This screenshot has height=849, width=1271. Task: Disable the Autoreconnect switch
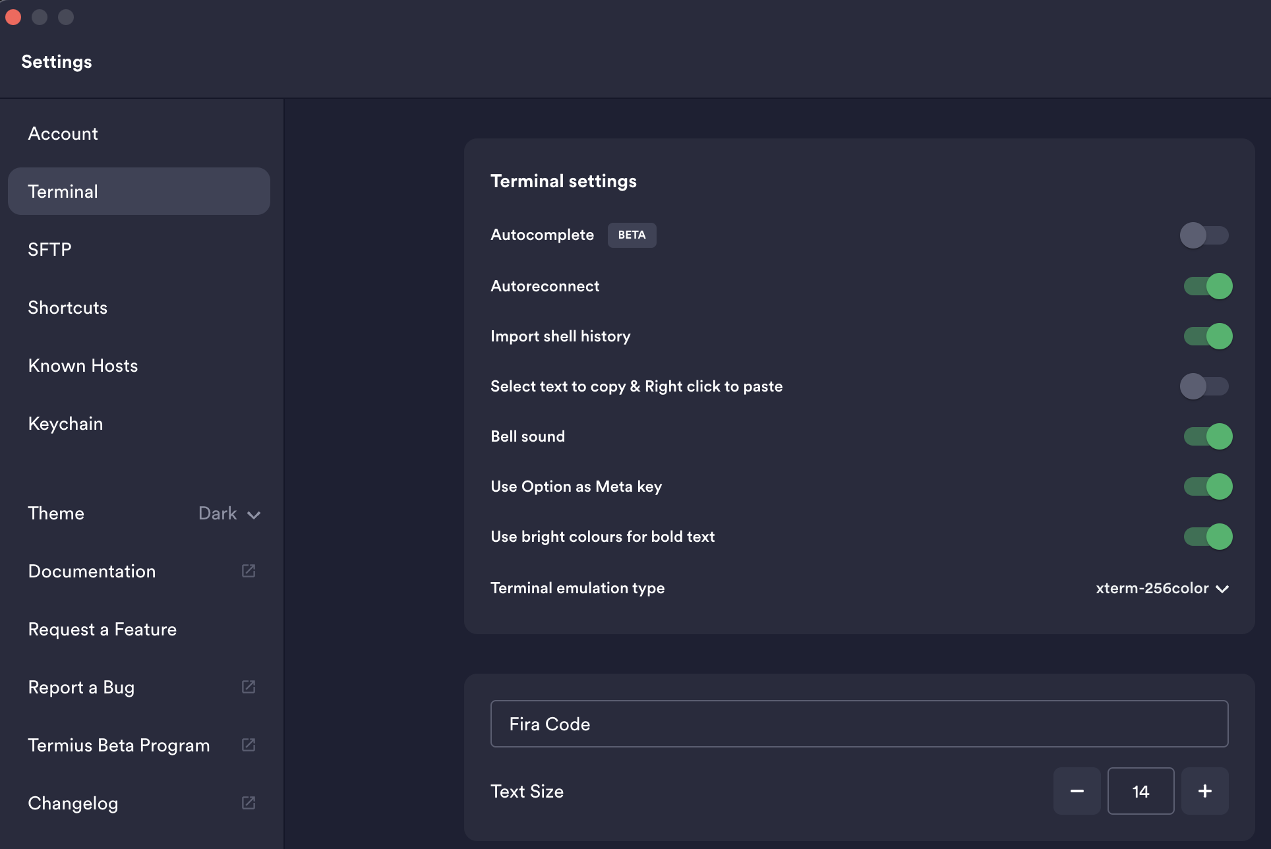coord(1208,286)
